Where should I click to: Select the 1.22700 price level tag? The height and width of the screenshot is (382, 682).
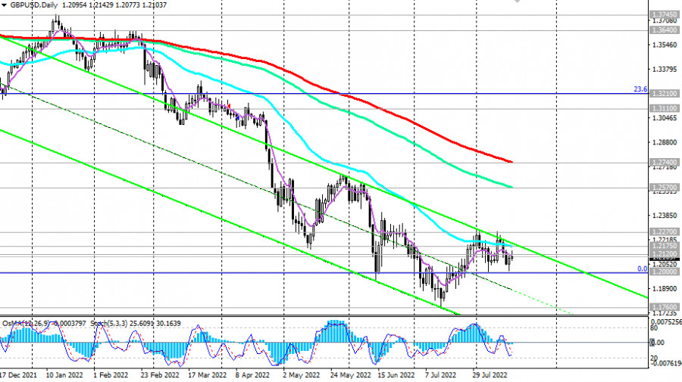pos(664,231)
